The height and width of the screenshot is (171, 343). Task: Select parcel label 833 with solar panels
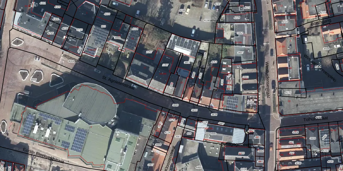click(x=103, y=26)
